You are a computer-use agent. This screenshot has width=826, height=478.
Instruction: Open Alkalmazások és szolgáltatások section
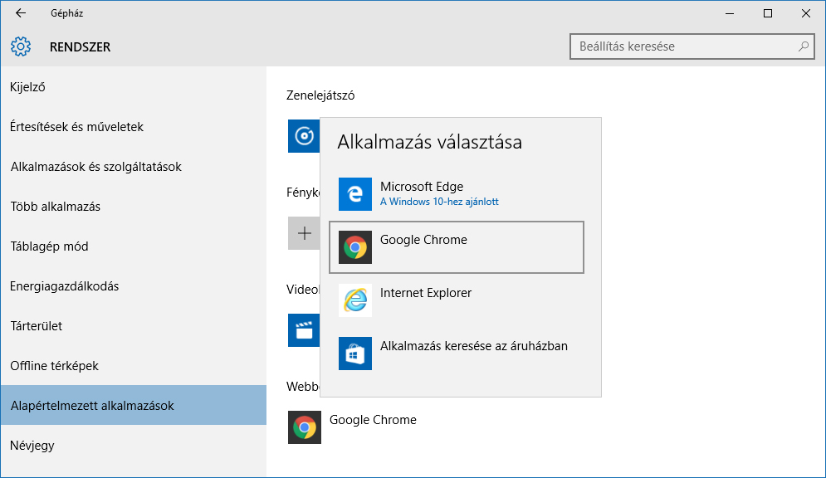point(95,167)
